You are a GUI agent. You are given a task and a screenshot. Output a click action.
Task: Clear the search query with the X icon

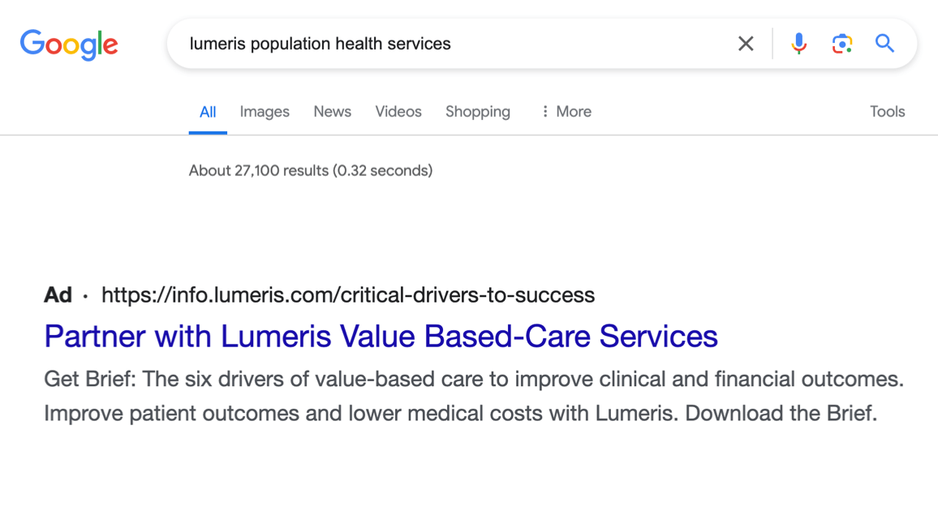pyautogui.click(x=746, y=44)
